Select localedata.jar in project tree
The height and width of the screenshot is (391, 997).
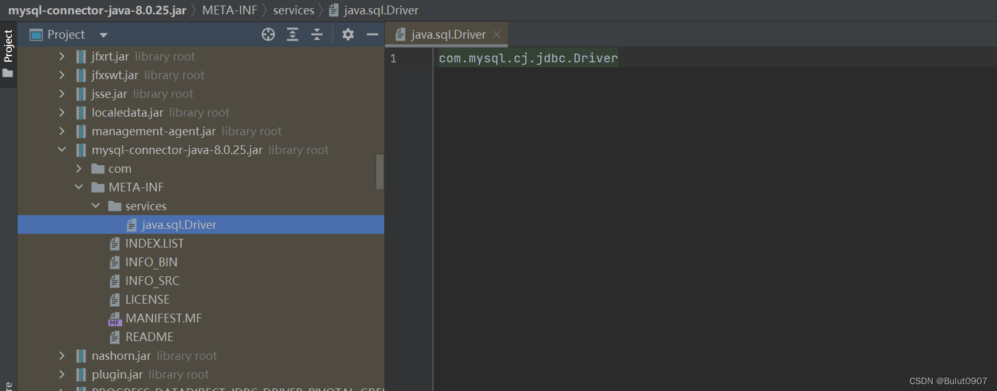pyautogui.click(x=127, y=112)
